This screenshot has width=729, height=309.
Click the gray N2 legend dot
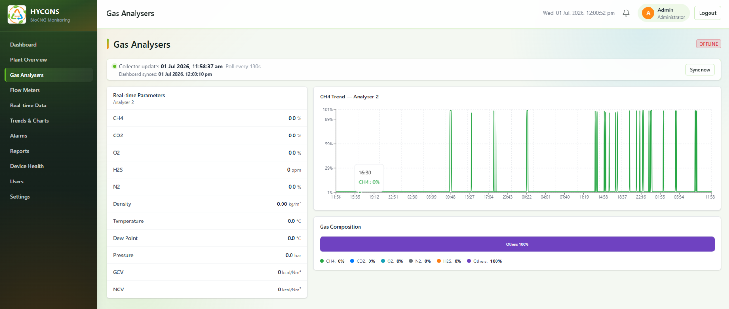tap(411, 261)
